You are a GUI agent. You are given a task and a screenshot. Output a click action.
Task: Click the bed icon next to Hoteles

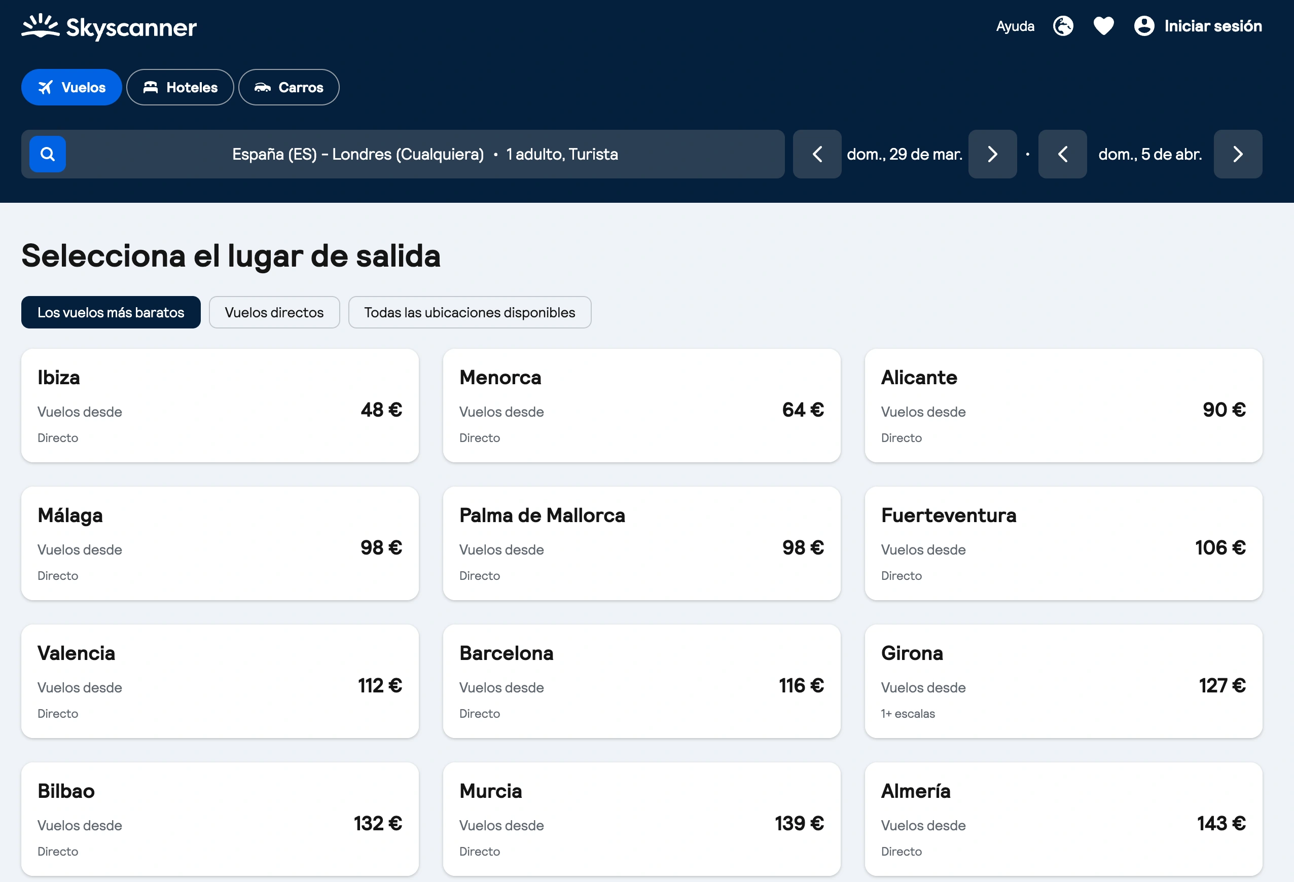151,87
